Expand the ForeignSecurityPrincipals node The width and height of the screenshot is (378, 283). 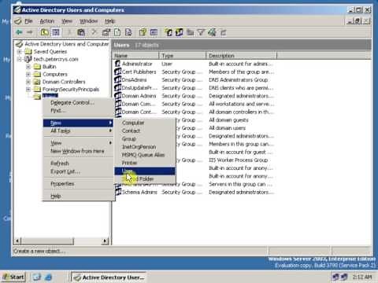(x=28, y=90)
